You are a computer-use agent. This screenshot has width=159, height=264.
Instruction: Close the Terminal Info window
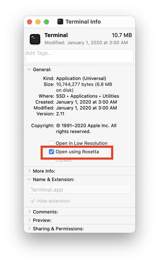[x=30, y=22]
